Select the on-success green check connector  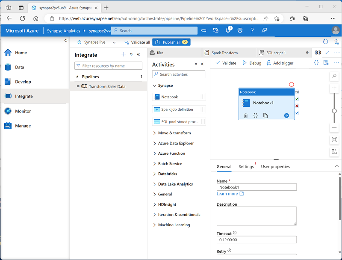click(297, 99)
